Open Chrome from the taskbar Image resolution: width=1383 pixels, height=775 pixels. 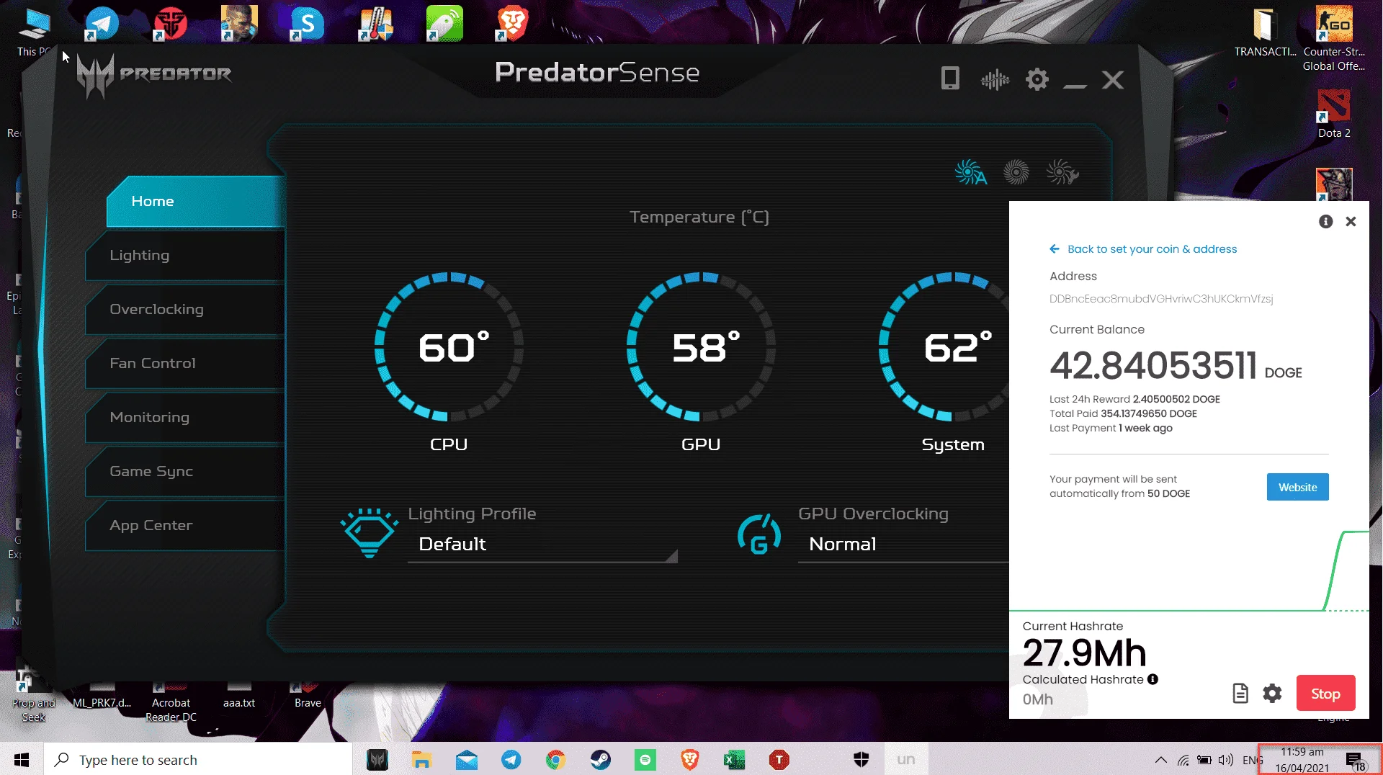[555, 759]
